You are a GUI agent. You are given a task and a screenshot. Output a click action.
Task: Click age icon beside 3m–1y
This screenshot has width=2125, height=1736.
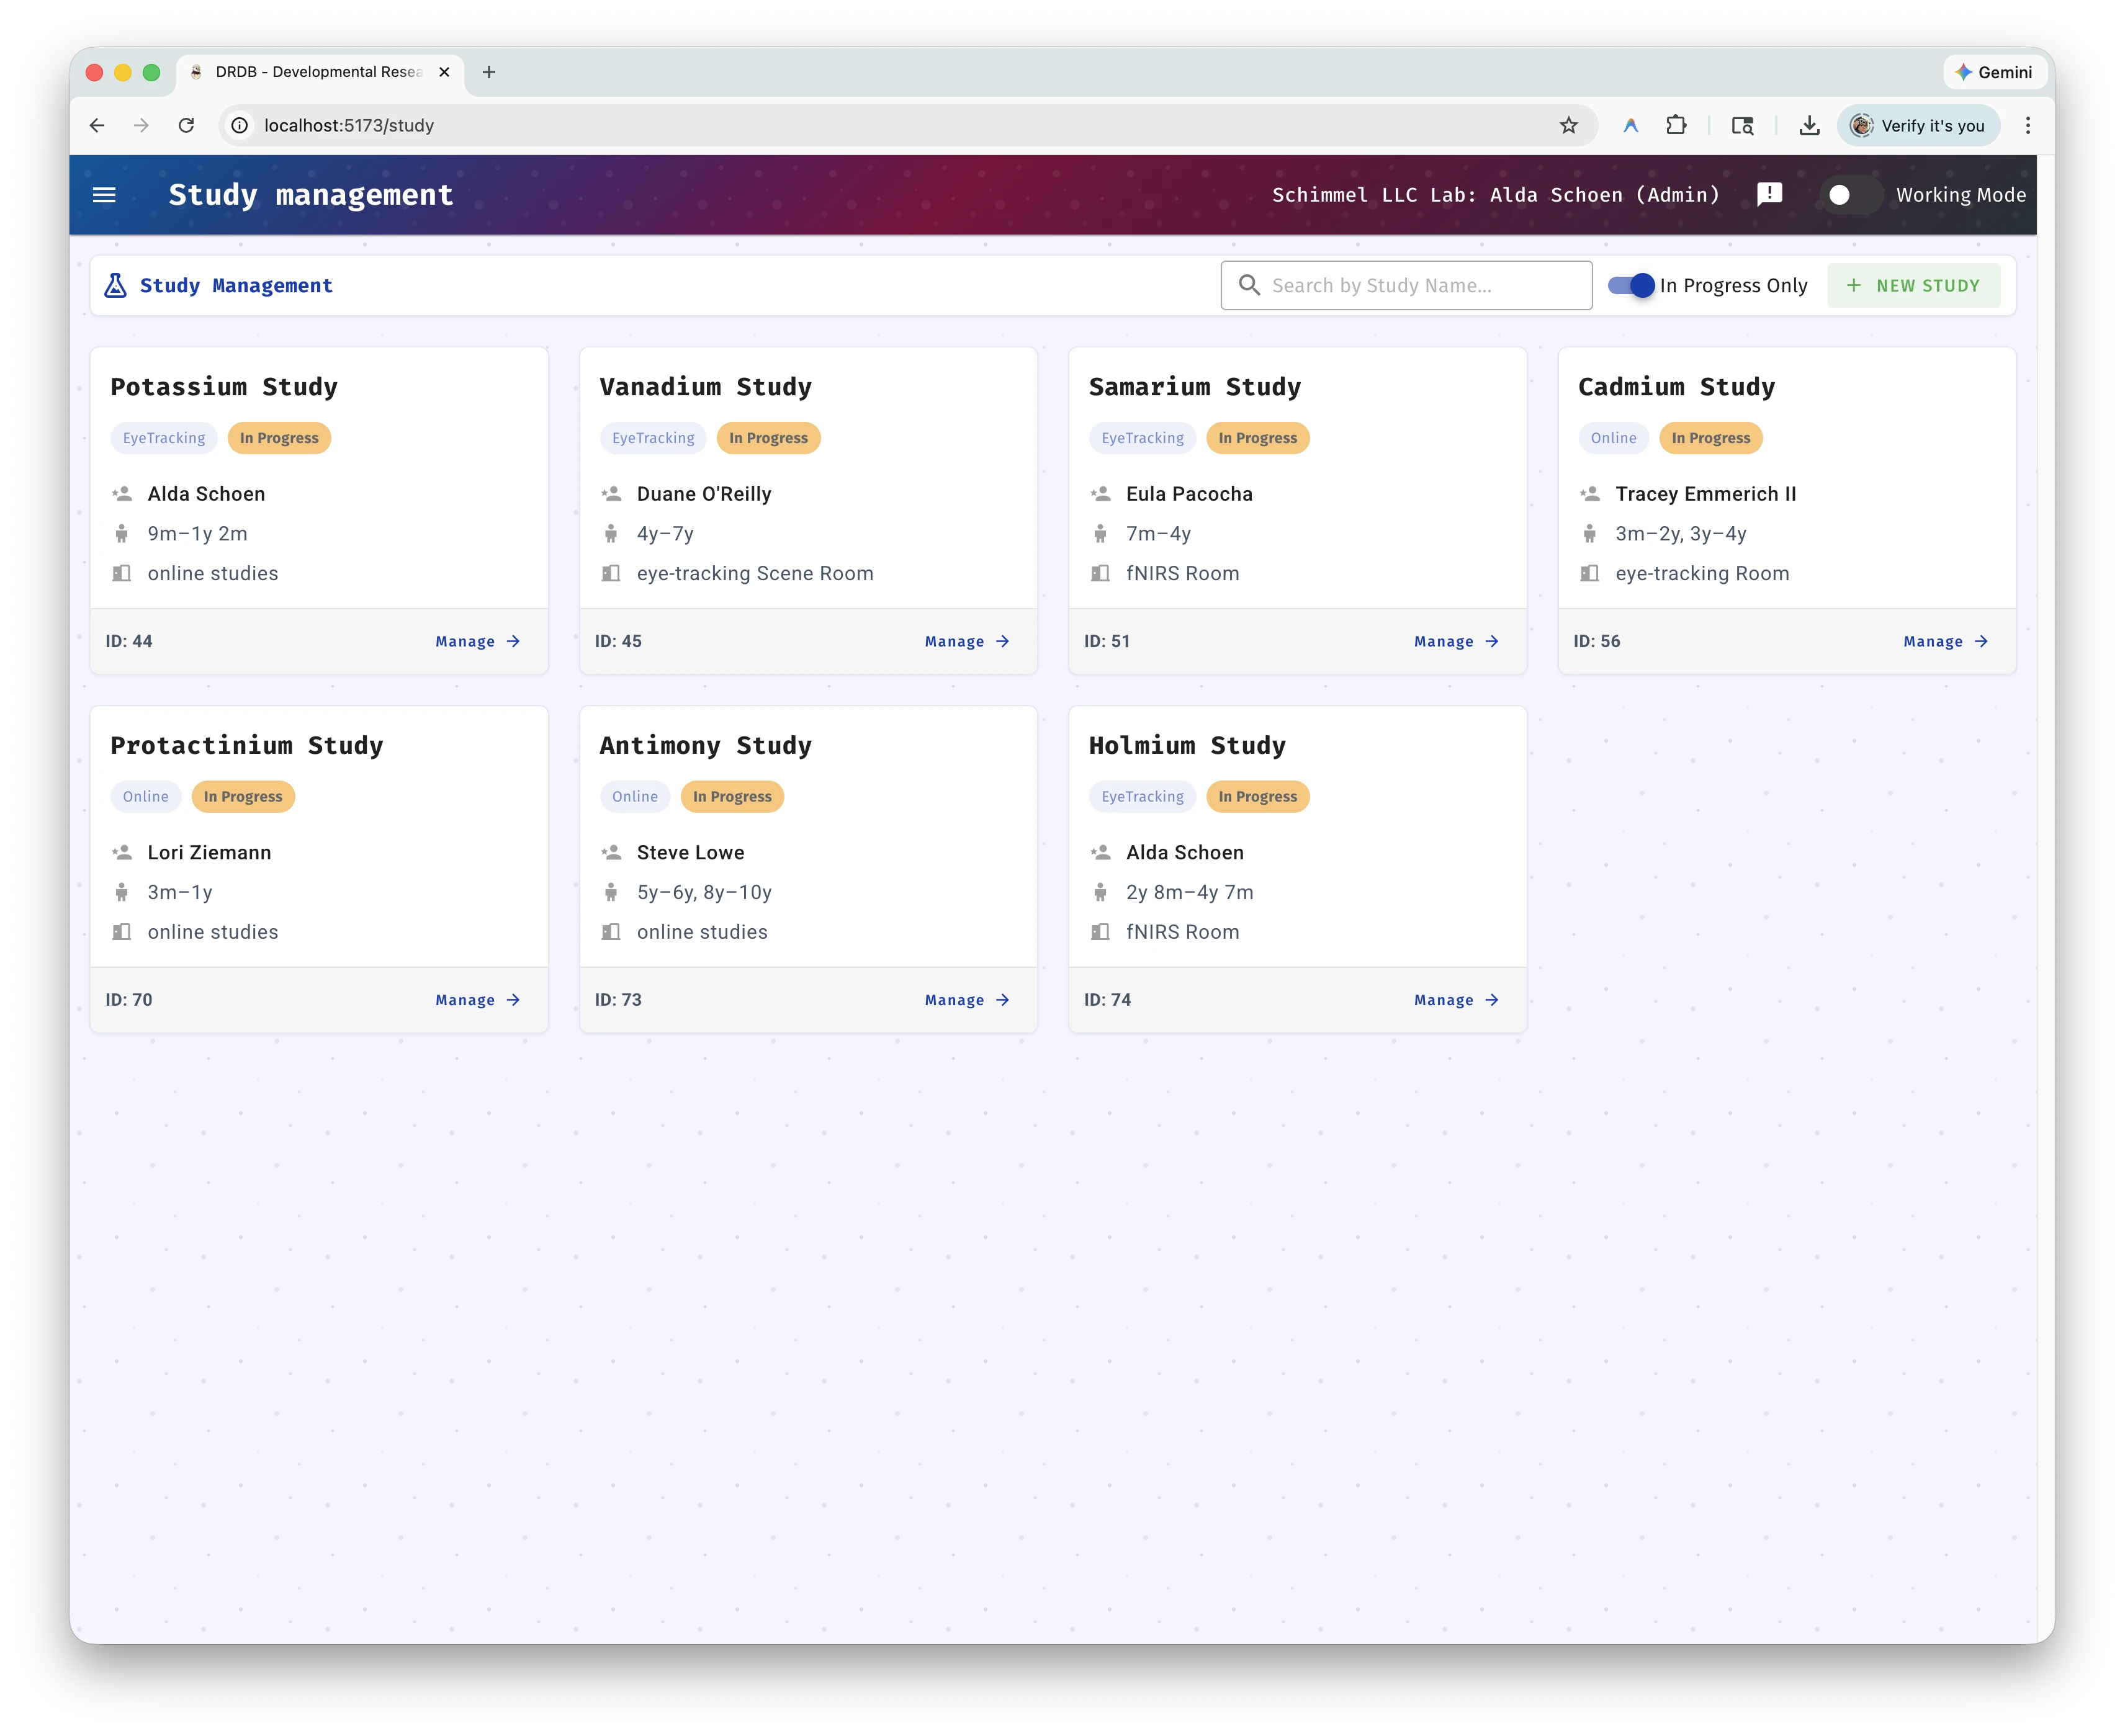(x=122, y=892)
